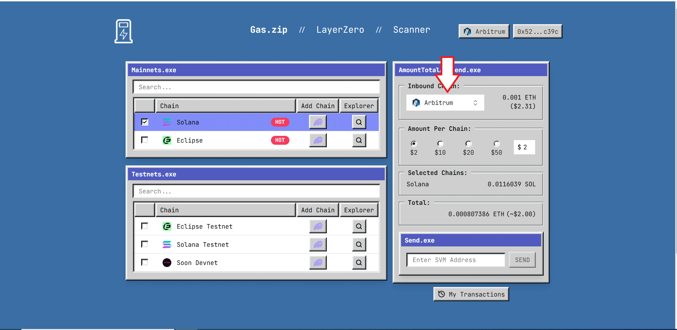
Task: Add Eclipse Testnet chain to wallet
Action: [318, 226]
